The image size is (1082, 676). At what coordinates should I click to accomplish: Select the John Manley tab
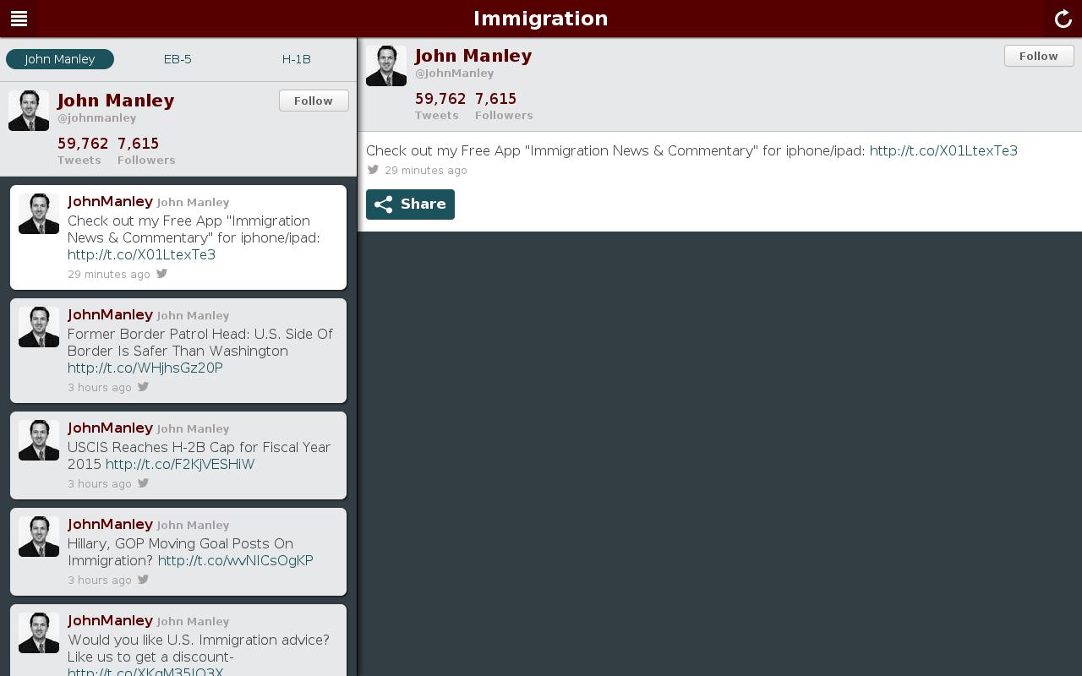click(59, 59)
